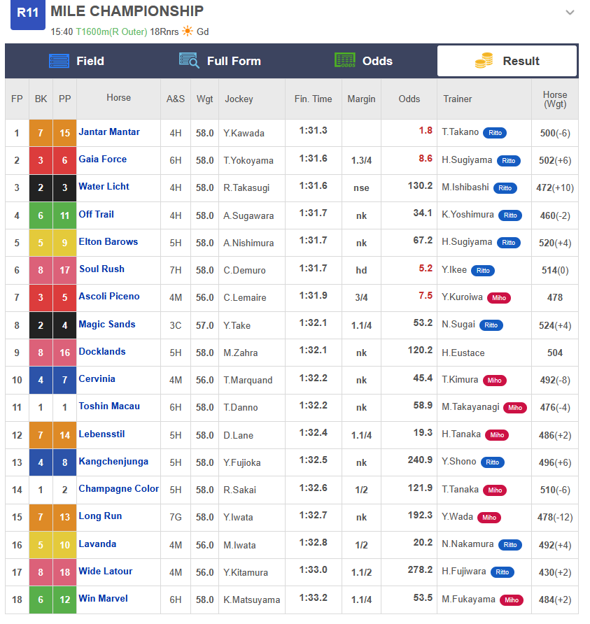
Task: Open Lebensstil horse link
Action: pyautogui.click(x=102, y=434)
